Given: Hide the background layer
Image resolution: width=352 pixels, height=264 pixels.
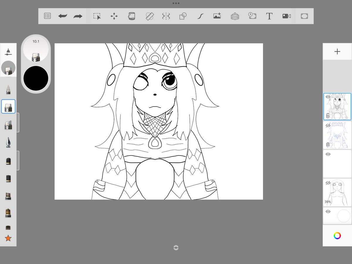Looking at the screenshot, I should click(328, 211).
